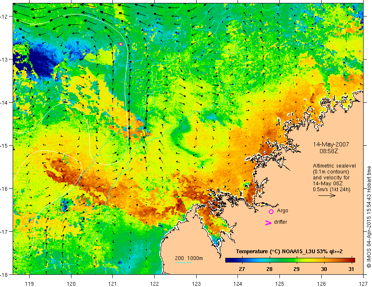Click latitude axis label -16
The width and height of the screenshot is (372, 287).
point(5,189)
